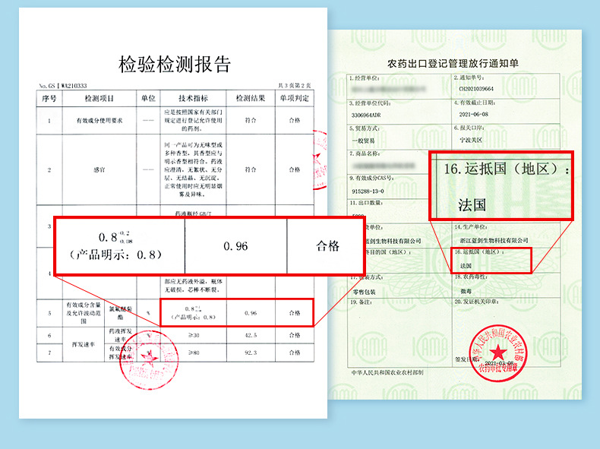Click the label 9.有效成分CAS号

[x=371, y=178]
